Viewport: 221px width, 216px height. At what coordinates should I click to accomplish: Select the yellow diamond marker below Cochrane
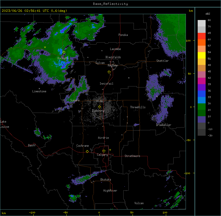coord(87,151)
